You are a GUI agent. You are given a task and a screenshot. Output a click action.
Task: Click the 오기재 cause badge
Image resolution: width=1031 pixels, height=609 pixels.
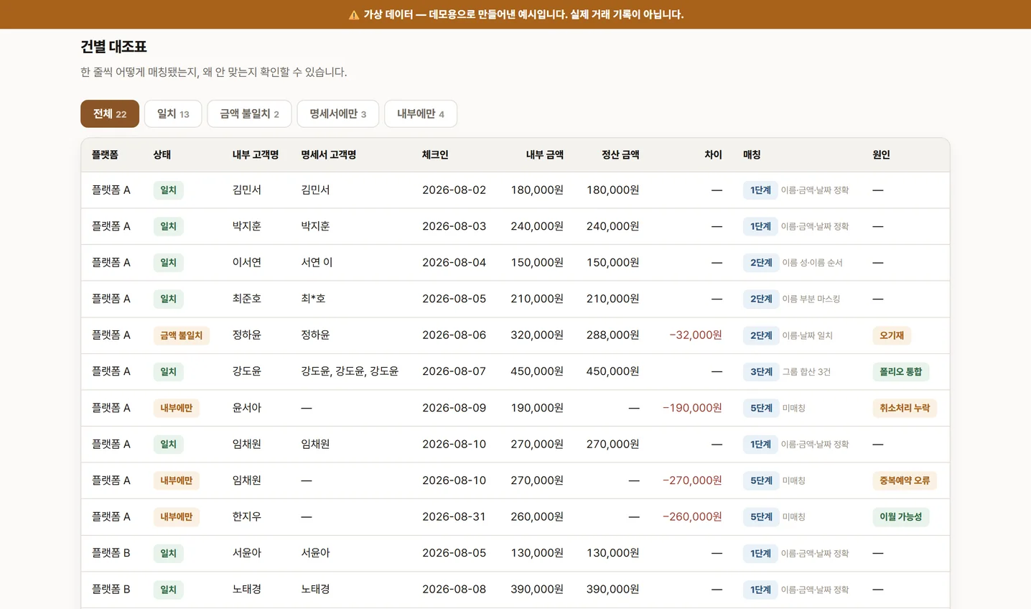coord(892,335)
